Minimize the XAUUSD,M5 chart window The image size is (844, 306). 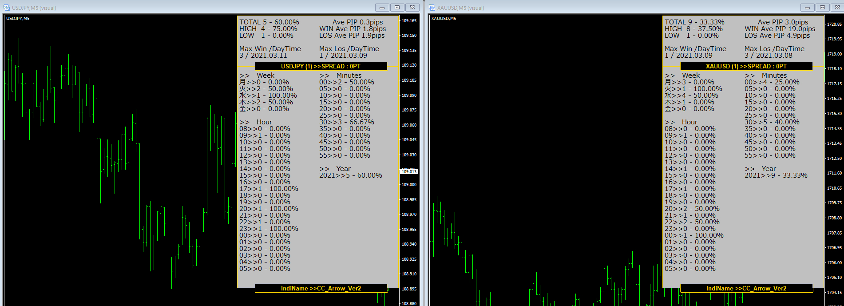(807, 8)
